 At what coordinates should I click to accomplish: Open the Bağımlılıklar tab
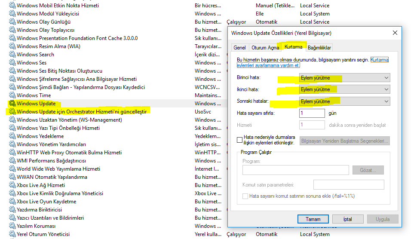[319, 47]
